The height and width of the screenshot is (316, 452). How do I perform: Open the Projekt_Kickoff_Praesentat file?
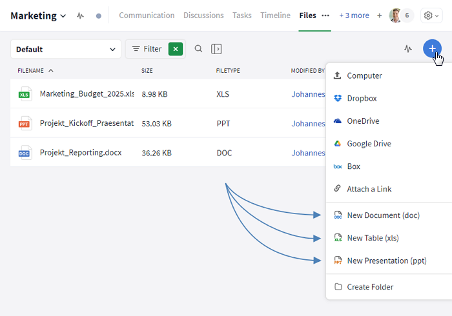(x=87, y=123)
